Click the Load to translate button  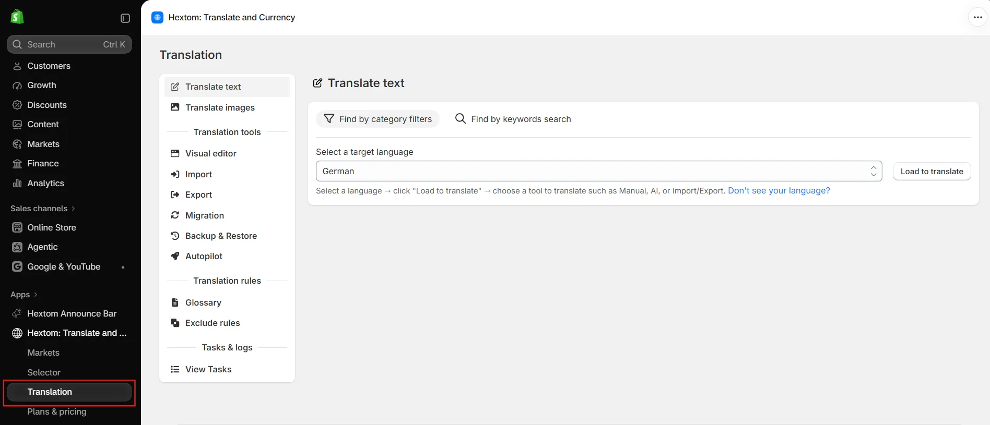click(x=932, y=171)
